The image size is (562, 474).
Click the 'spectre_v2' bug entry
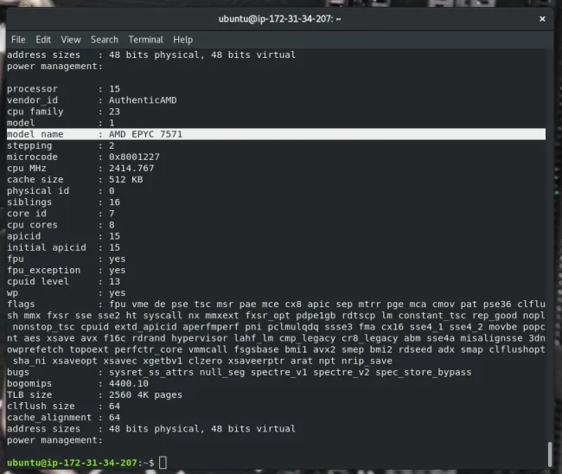342,372
